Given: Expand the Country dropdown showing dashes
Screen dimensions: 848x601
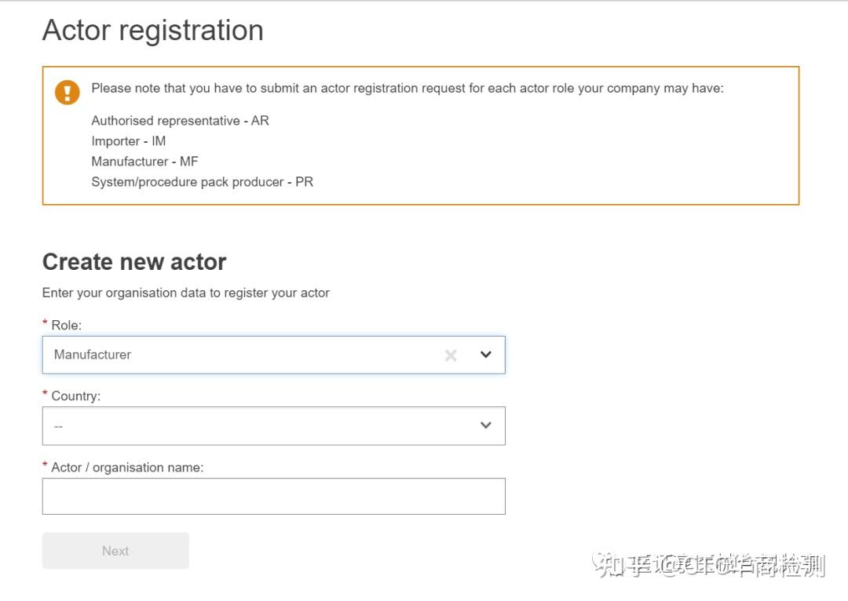Looking at the screenshot, I should (236, 426).
